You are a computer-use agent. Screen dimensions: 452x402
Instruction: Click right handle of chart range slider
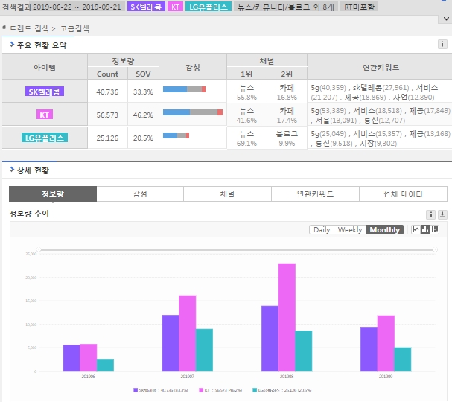point(436,249)
